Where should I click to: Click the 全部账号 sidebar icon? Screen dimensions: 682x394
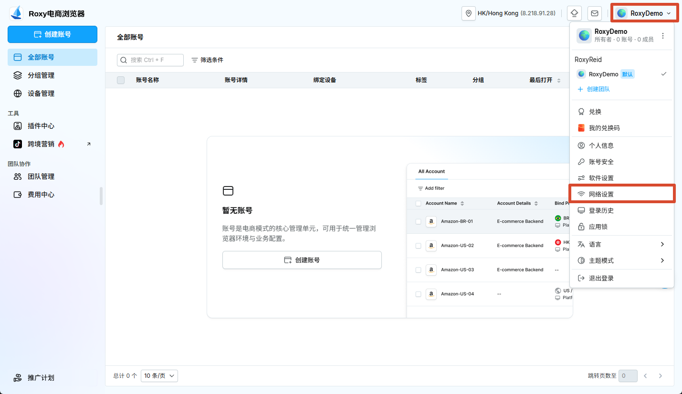[18, 57]
